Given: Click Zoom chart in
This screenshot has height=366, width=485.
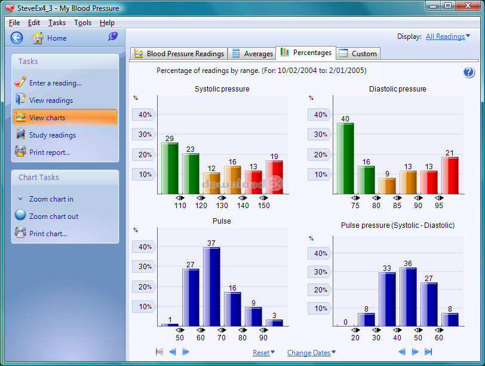Looking at the screenshot, I should click(51, 199).
